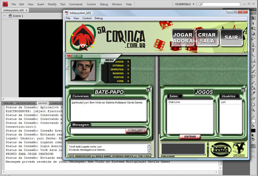Switch to the OUTPUT tab
Viewport: 258px width, 176px height.
tap(43, 103)
